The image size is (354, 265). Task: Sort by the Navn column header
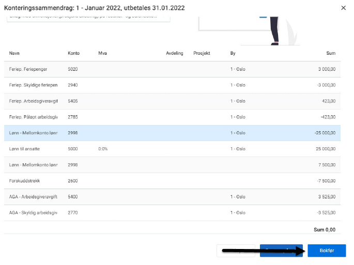(x=14, y=53)
